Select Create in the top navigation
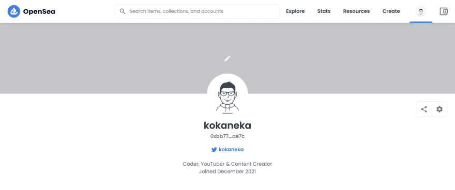Image resolution: width=455 pixels, height=190 pixels. (391, 11)
